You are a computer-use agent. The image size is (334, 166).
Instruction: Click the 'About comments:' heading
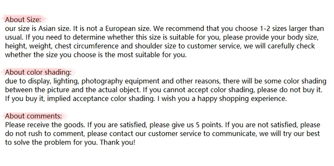(33, 116)
